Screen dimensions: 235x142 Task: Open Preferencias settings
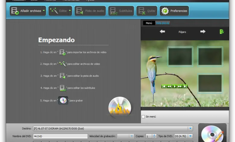(174, 11)
